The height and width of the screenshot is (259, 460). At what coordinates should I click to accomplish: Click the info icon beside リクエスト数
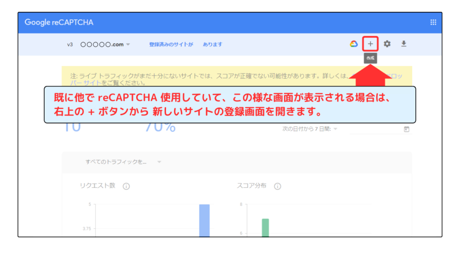click(x=126, y=186)
